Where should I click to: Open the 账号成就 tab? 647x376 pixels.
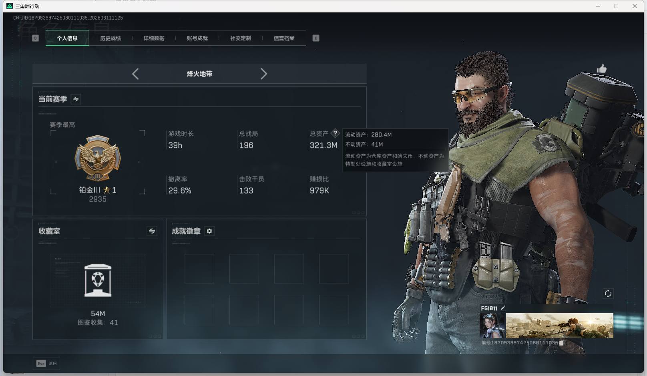coord(197,38)
